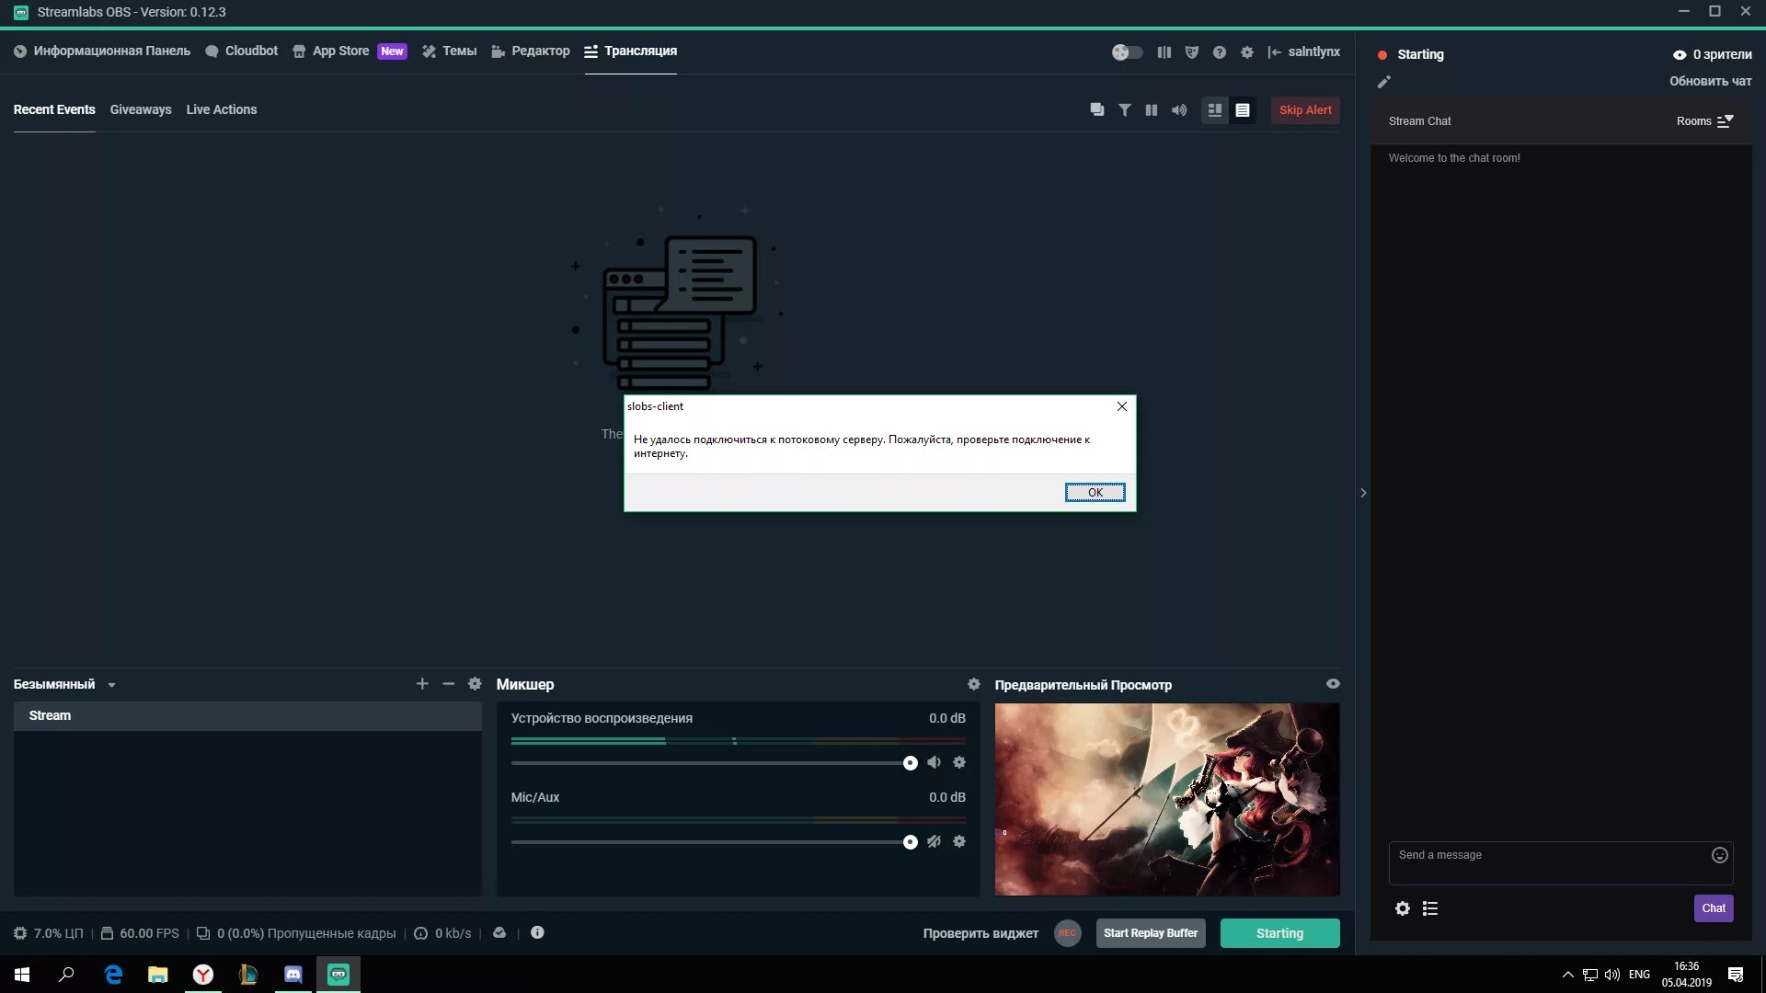The width and height of the screenshot is (1766, 993).
Task: Click the Start Replay Buffer button
Action: point(1150,932)
